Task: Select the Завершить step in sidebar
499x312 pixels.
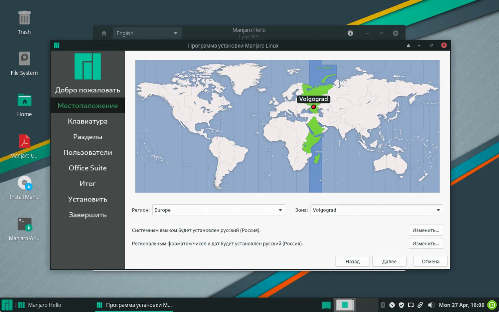Action: point(87,215)
